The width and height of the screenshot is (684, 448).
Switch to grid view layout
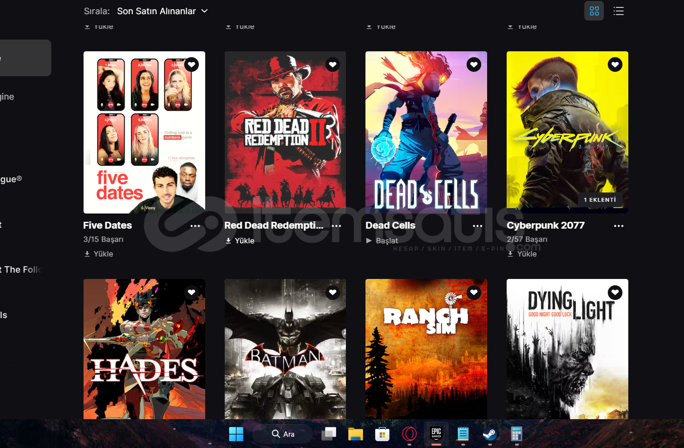click(x=594, y=11)
